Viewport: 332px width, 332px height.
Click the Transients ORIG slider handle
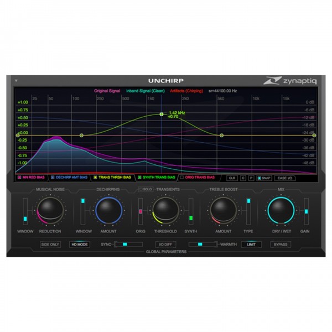point(141,211)
